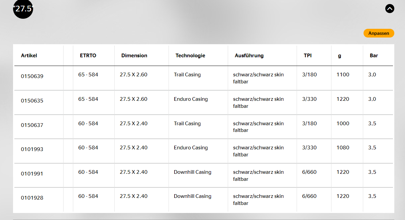The width and height of the screenshot is (405, 220).
Task: Click the g weight column header
Action: [x=339, y=56]
